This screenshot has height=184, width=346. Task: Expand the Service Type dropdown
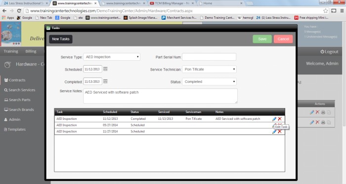(112, 57)
